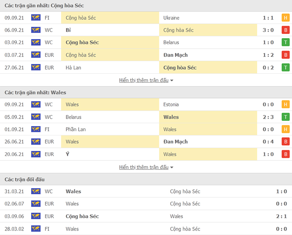Click score 1 : 1 of Ukraine match
The height and width of the screenshot is (235, 292).
[x=268, y=18]
